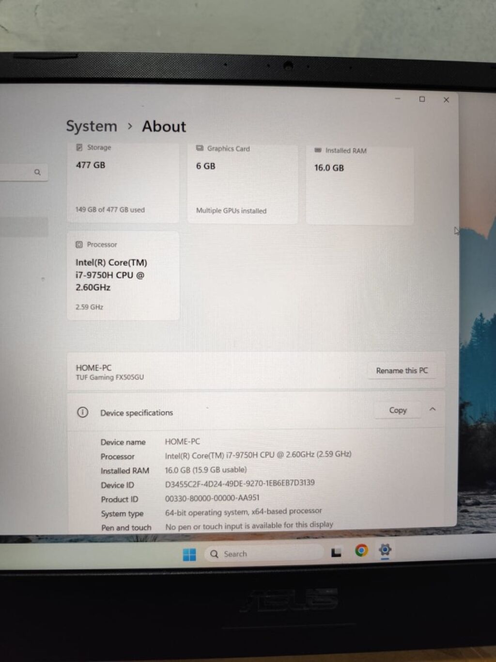Click the magnifier icon in settings search

pos(37,172)
